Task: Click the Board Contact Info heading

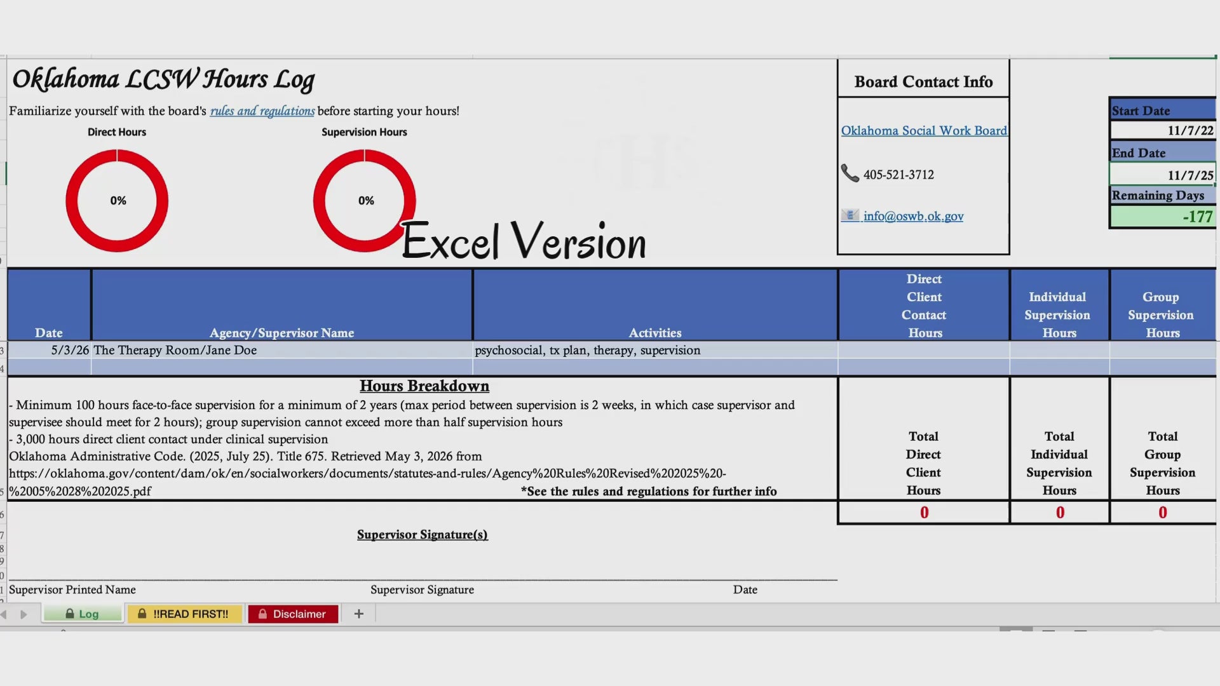Action: 923,82
